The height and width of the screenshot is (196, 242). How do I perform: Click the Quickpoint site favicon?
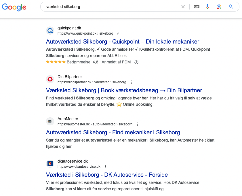pos(50,31)
